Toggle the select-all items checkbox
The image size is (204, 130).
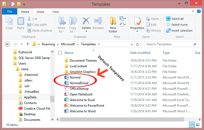pyautogui.click(x=60, y=53)
